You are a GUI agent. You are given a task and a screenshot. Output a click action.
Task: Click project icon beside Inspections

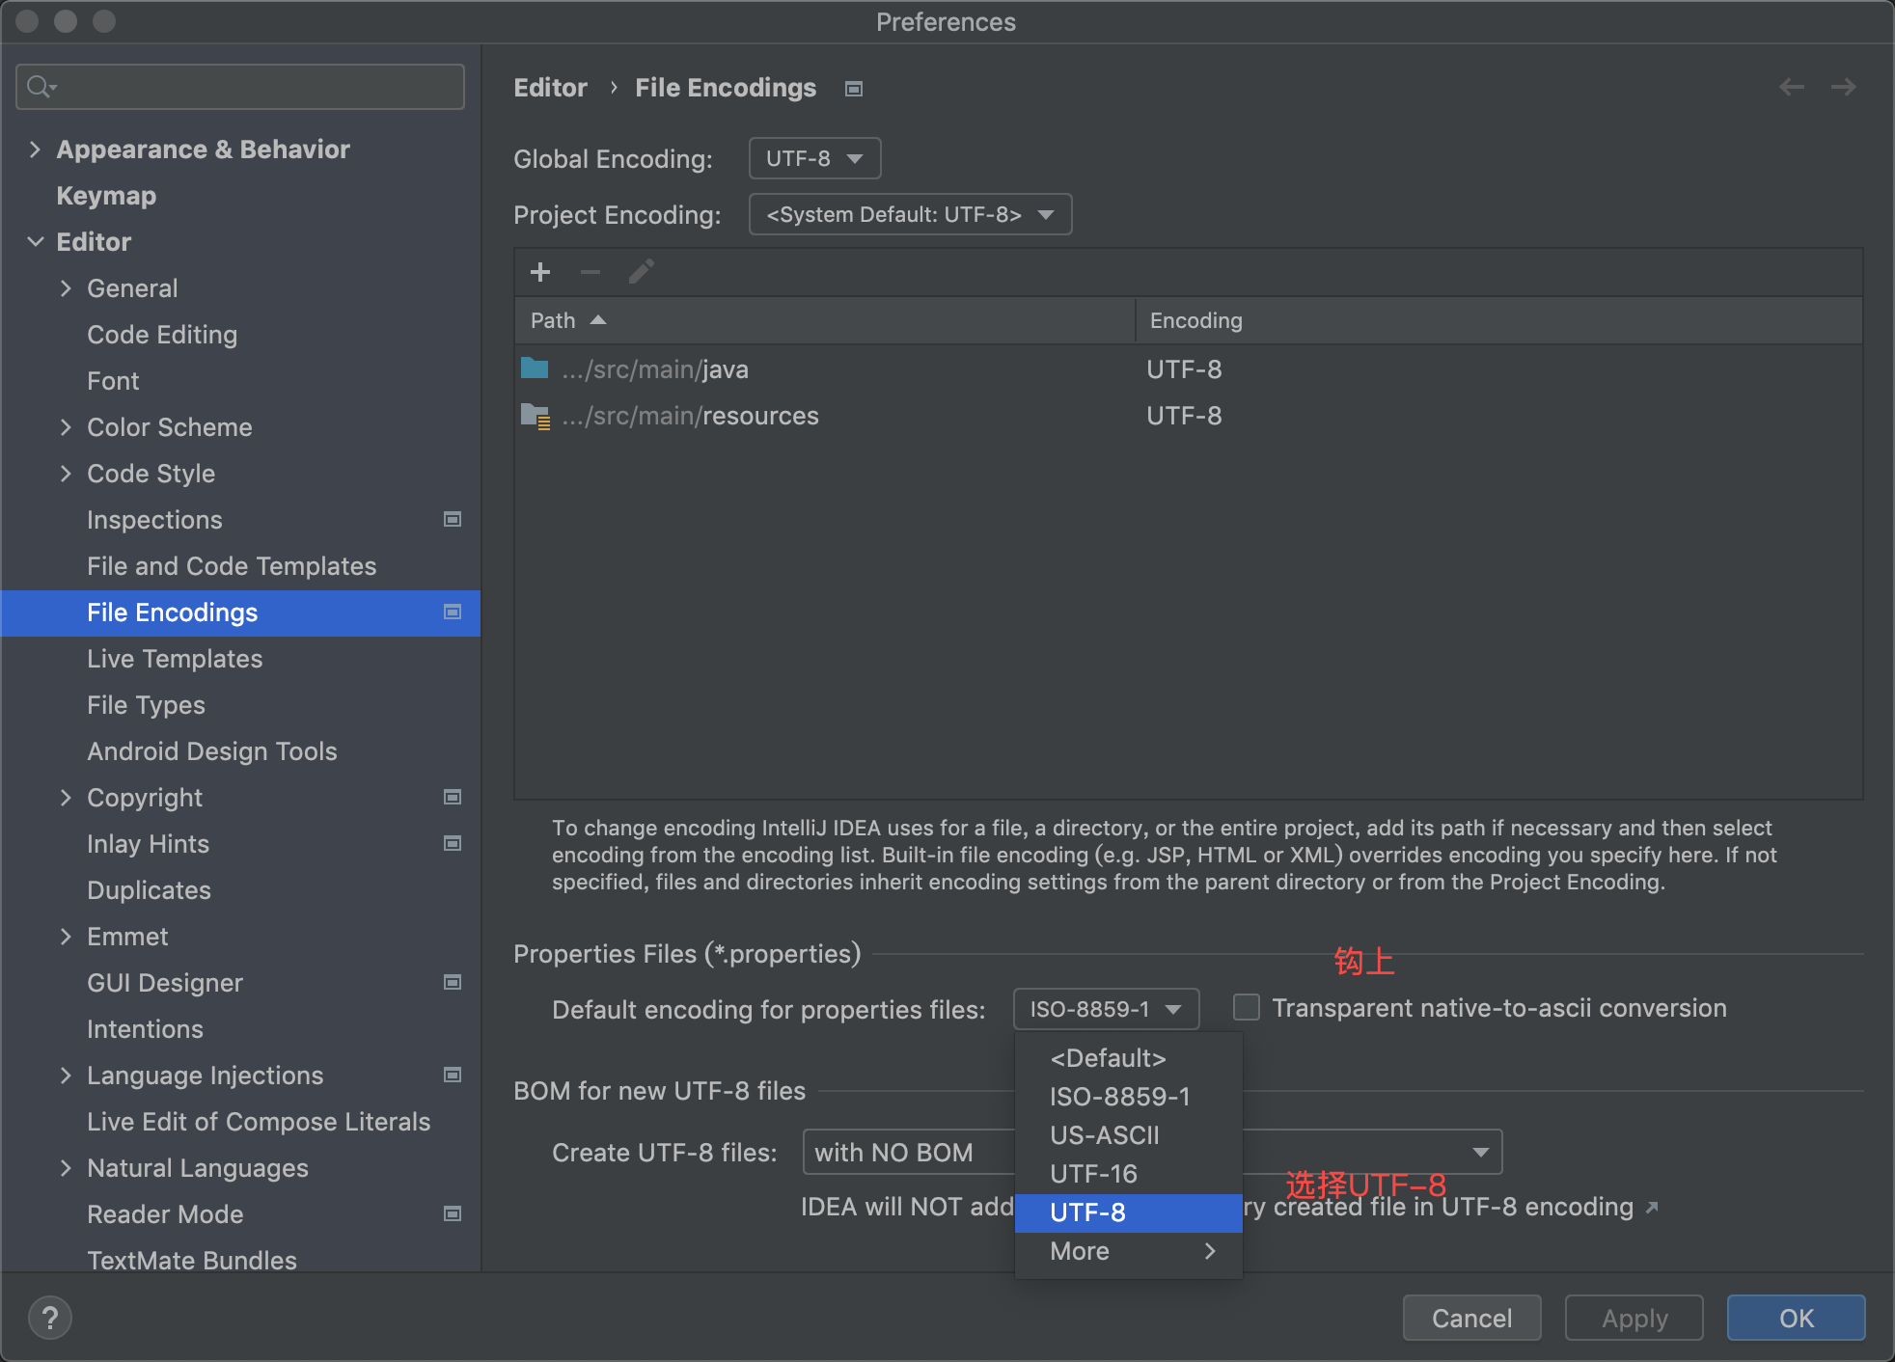452,519
